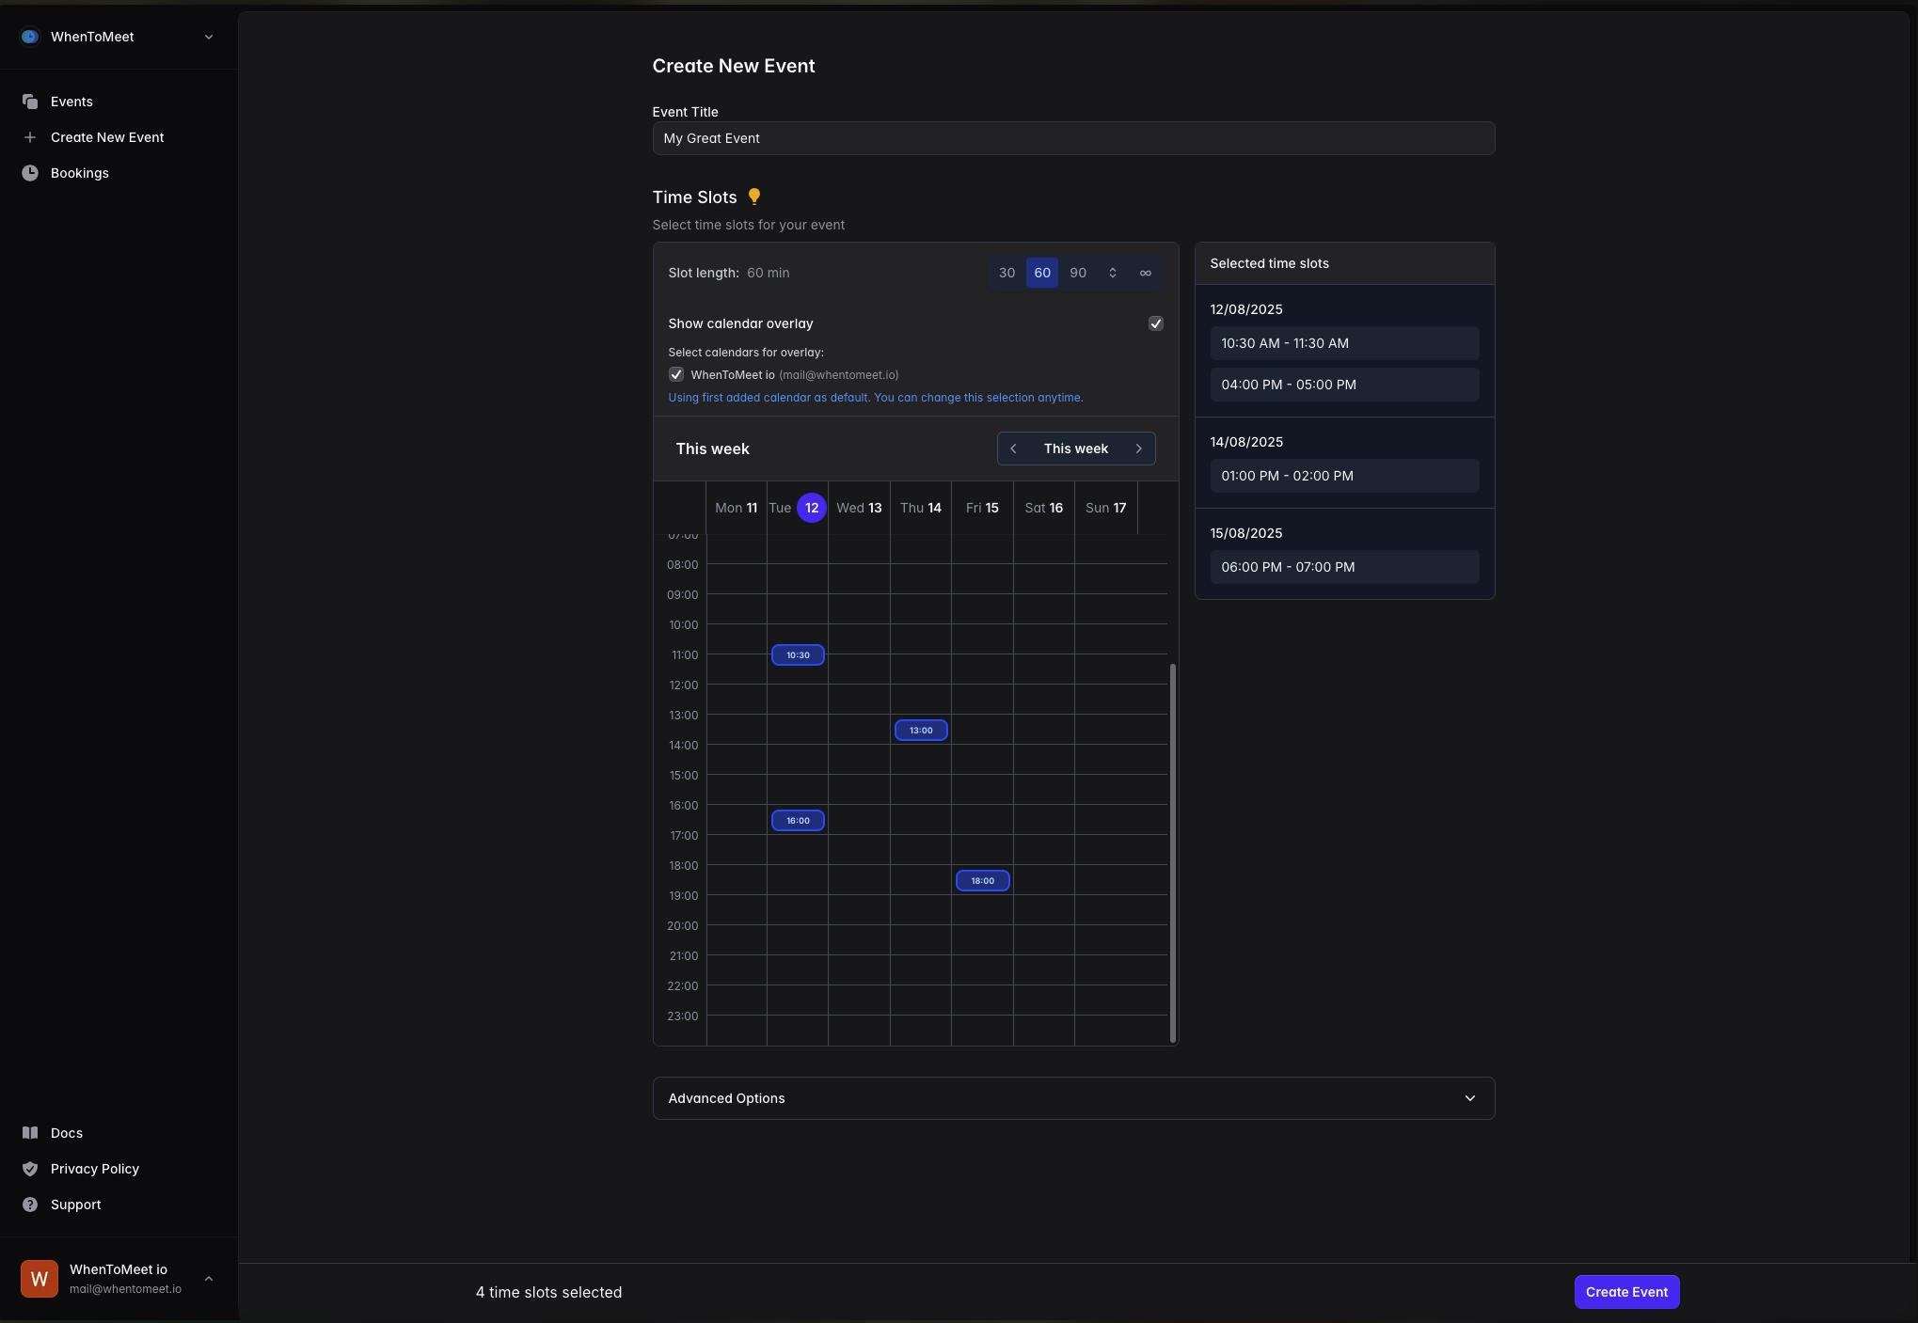Expand the user account menu chevron

click(x=209, y=1279)
